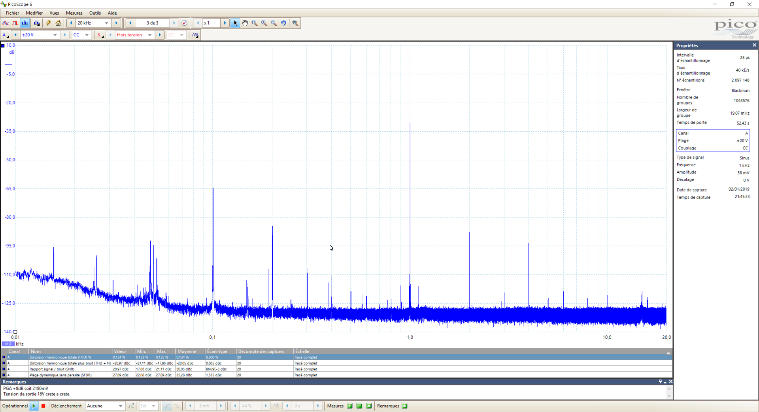Delete measurement with green minus icon
Viewport: 759px width, 412px height.
pos(359,406)
